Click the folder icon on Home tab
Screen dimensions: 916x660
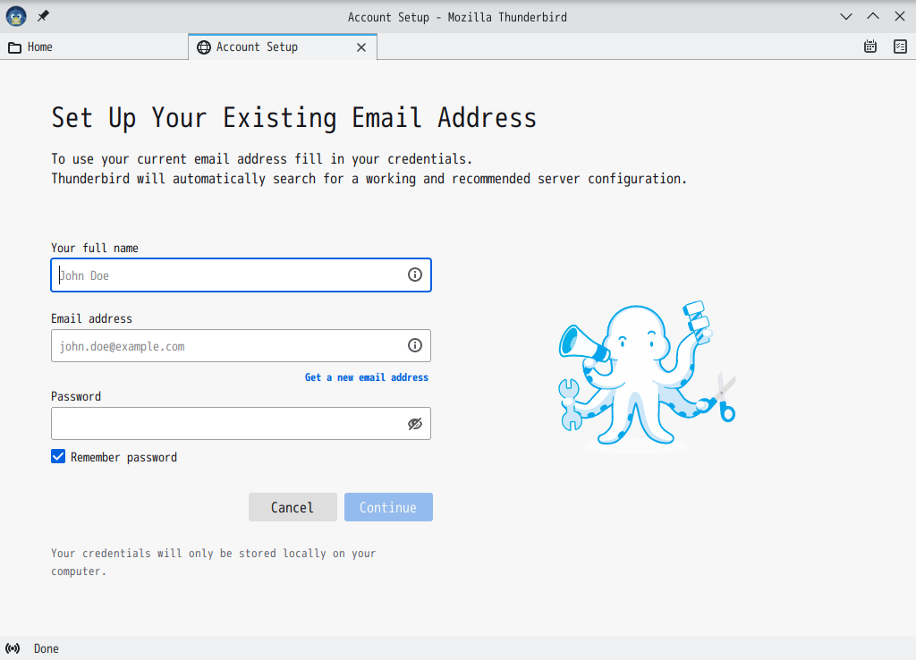click(x=14, y=47)
